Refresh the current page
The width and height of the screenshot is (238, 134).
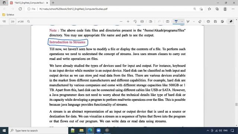(x=20, y=9)
